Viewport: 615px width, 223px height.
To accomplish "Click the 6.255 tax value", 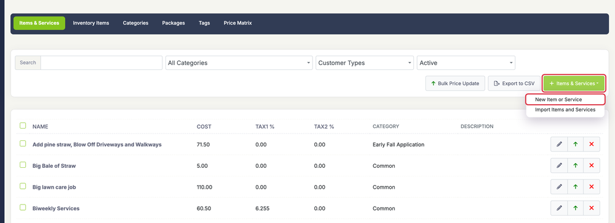I will [263, 208].
